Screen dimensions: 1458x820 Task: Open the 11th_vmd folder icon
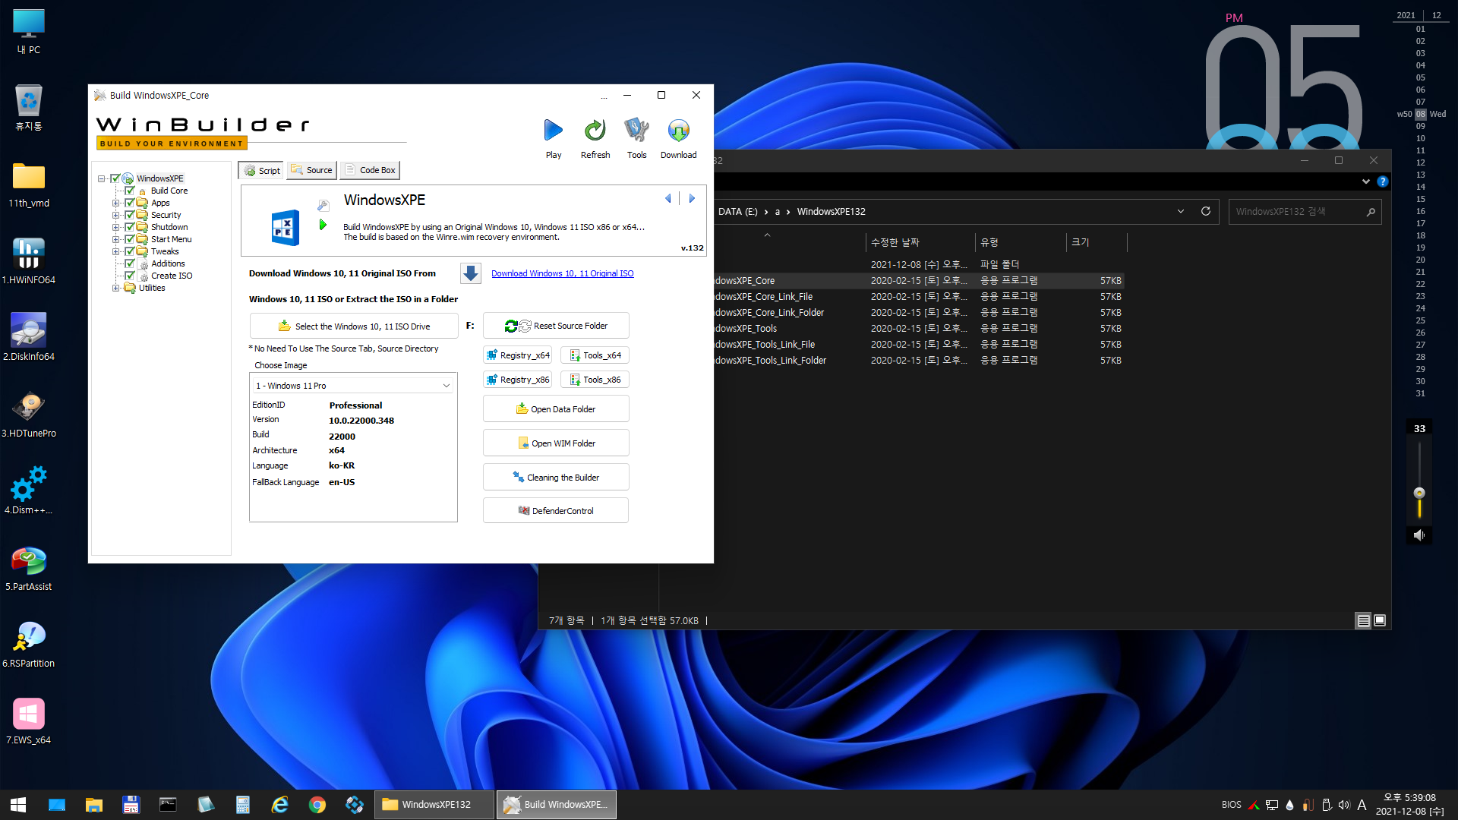coord(29,184)
